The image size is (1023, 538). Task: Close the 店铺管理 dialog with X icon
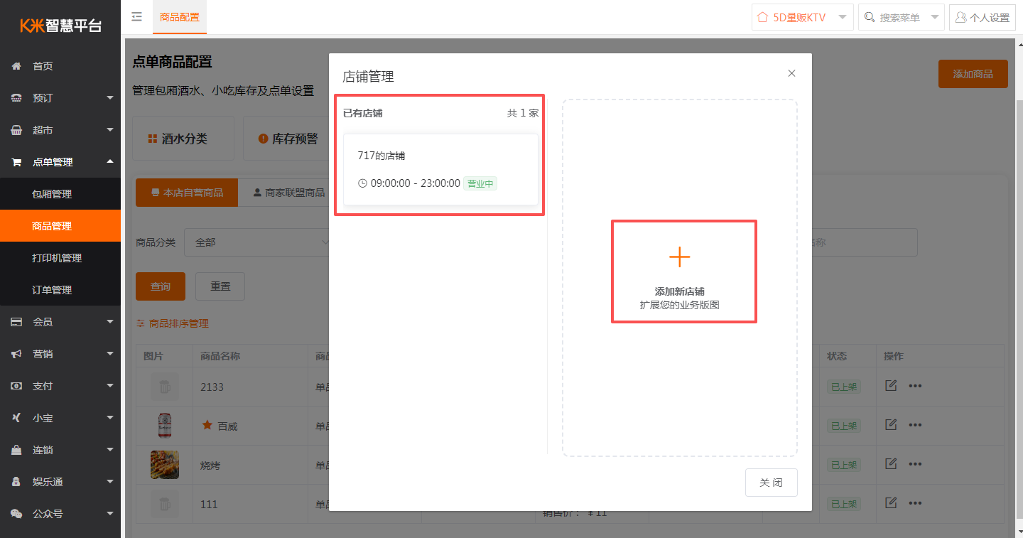[791, 73]
